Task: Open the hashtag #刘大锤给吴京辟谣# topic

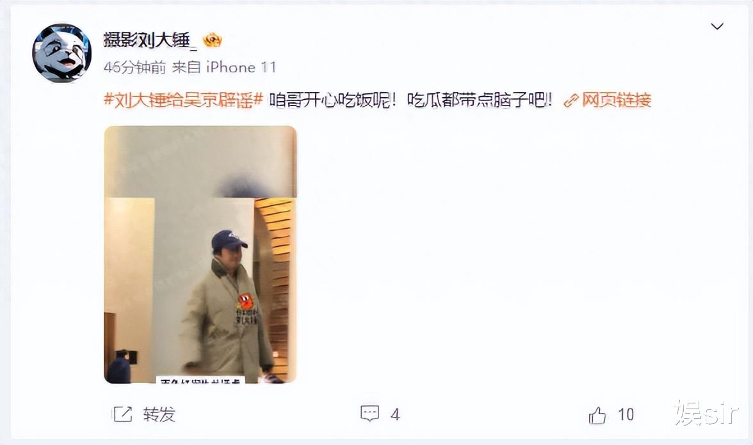Action: pyautogui.click(x=183, y=100)
